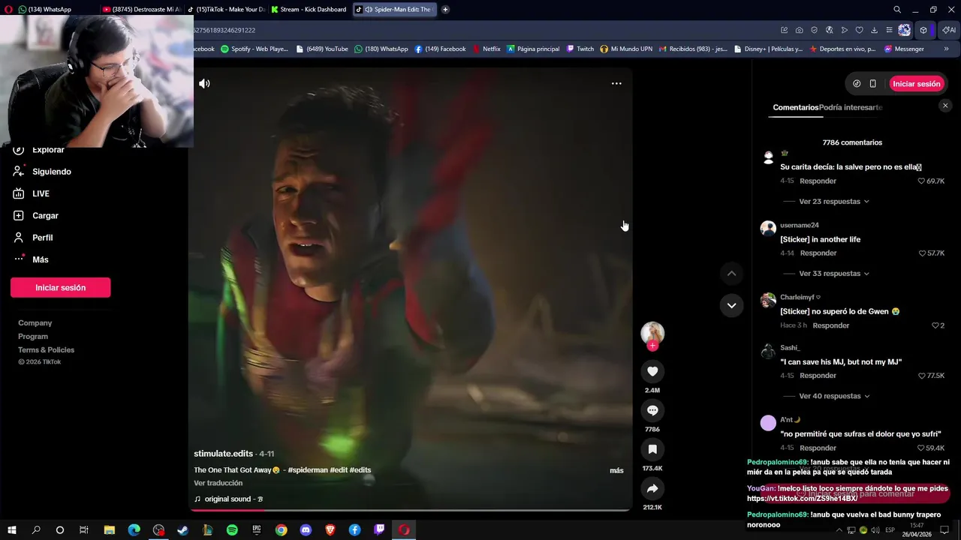The height and width of the screenshot is (540, 961).
Task: Switch to Stream - Kick Dashboard tab
Action: [309, 10]
